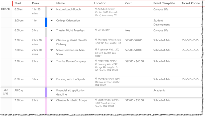Click the Theodore Johnson Hall map pin icon
Image resolution: width=205 pixels, height=117 pixels.
(96, 40)
